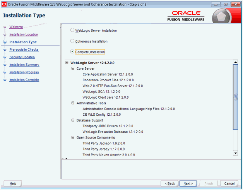Click the Installation Location step bullet icon

(x=5, y=34)
